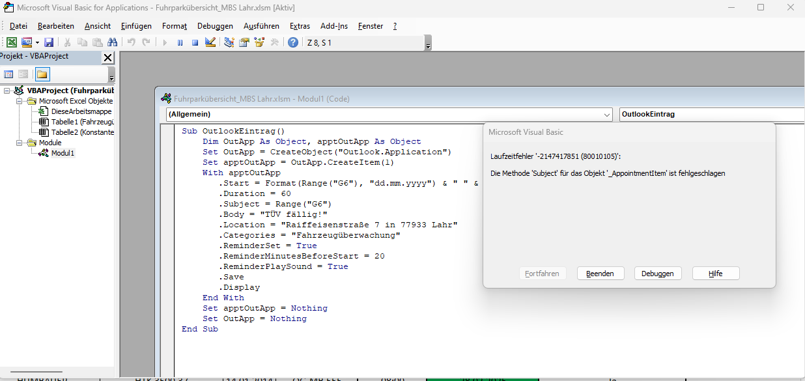The width and height of the screenshot is (805, 381).
Task: Open the Properties Window icon
Action: [244, 42]
